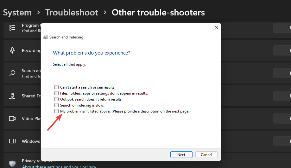Viewport: 291px width, 168px height.
Task: Check "Files, folders, apps or settings don't appear"
Action: [56, 93]
